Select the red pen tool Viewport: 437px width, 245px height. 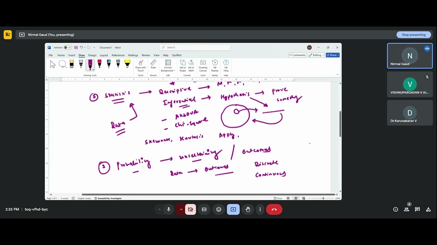[99, 64]
